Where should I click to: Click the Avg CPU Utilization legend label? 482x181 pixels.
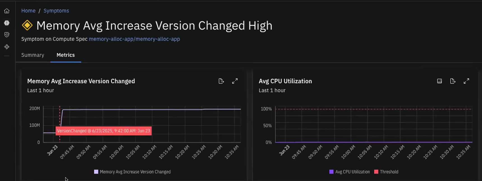pyautogui.click(x=353, y=172)
